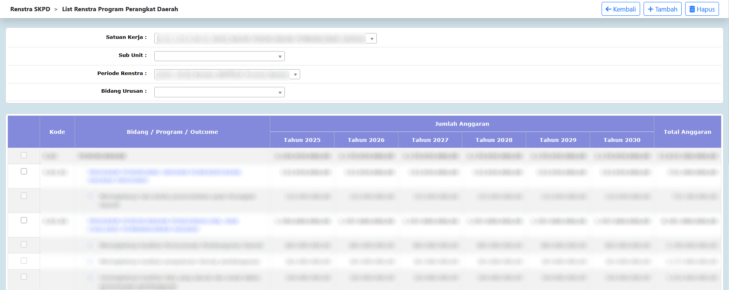Select the checkbox in the second table row
This screenshot has height=290, width=729.
(x=24, y=172)
